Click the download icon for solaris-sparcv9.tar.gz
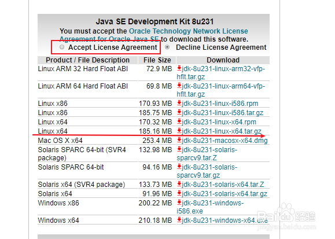 tap(179, 167)
